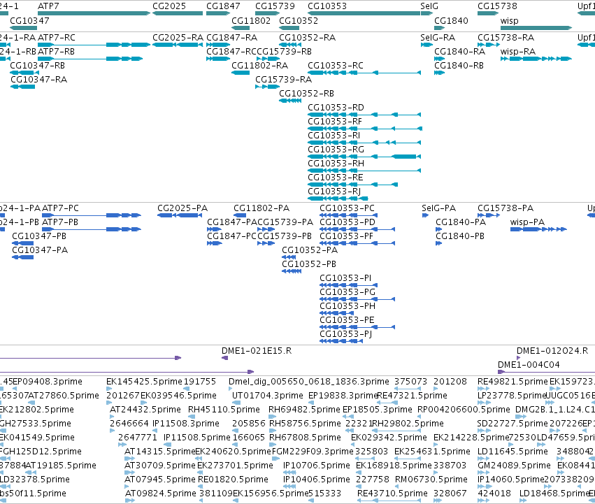Click the wisp-RA transcript label
Screen dimensions: 595x504
tap(518, 52)
